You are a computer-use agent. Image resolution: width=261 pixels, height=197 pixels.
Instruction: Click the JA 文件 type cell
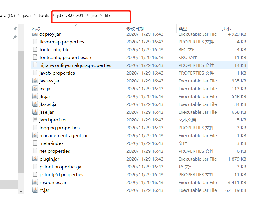pyautogui.click(x=186, y=167)
